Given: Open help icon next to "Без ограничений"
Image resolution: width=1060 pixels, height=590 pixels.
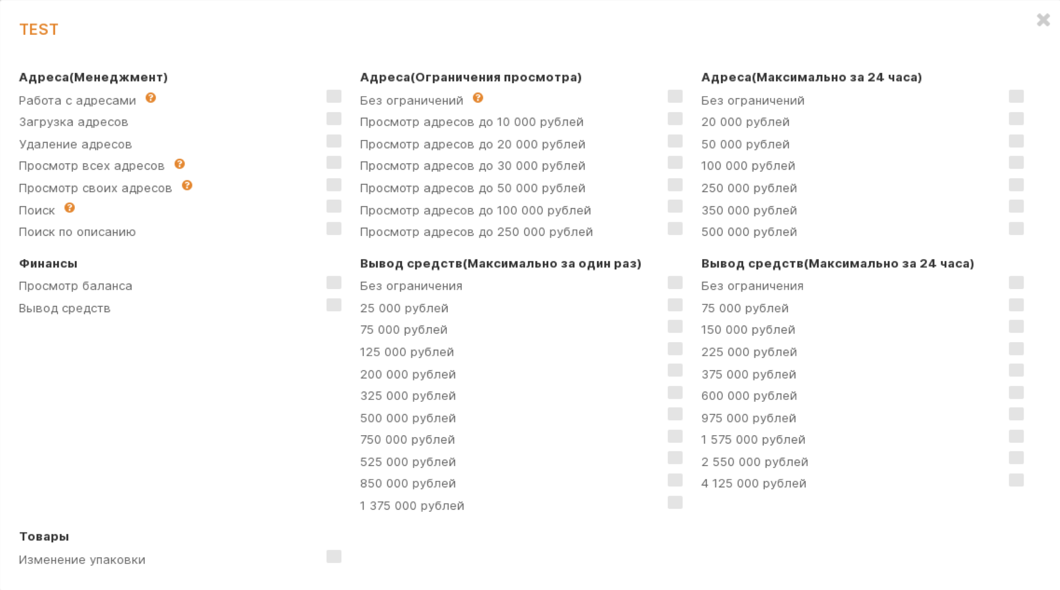Looking at the screenshot, I should [478, 97].
